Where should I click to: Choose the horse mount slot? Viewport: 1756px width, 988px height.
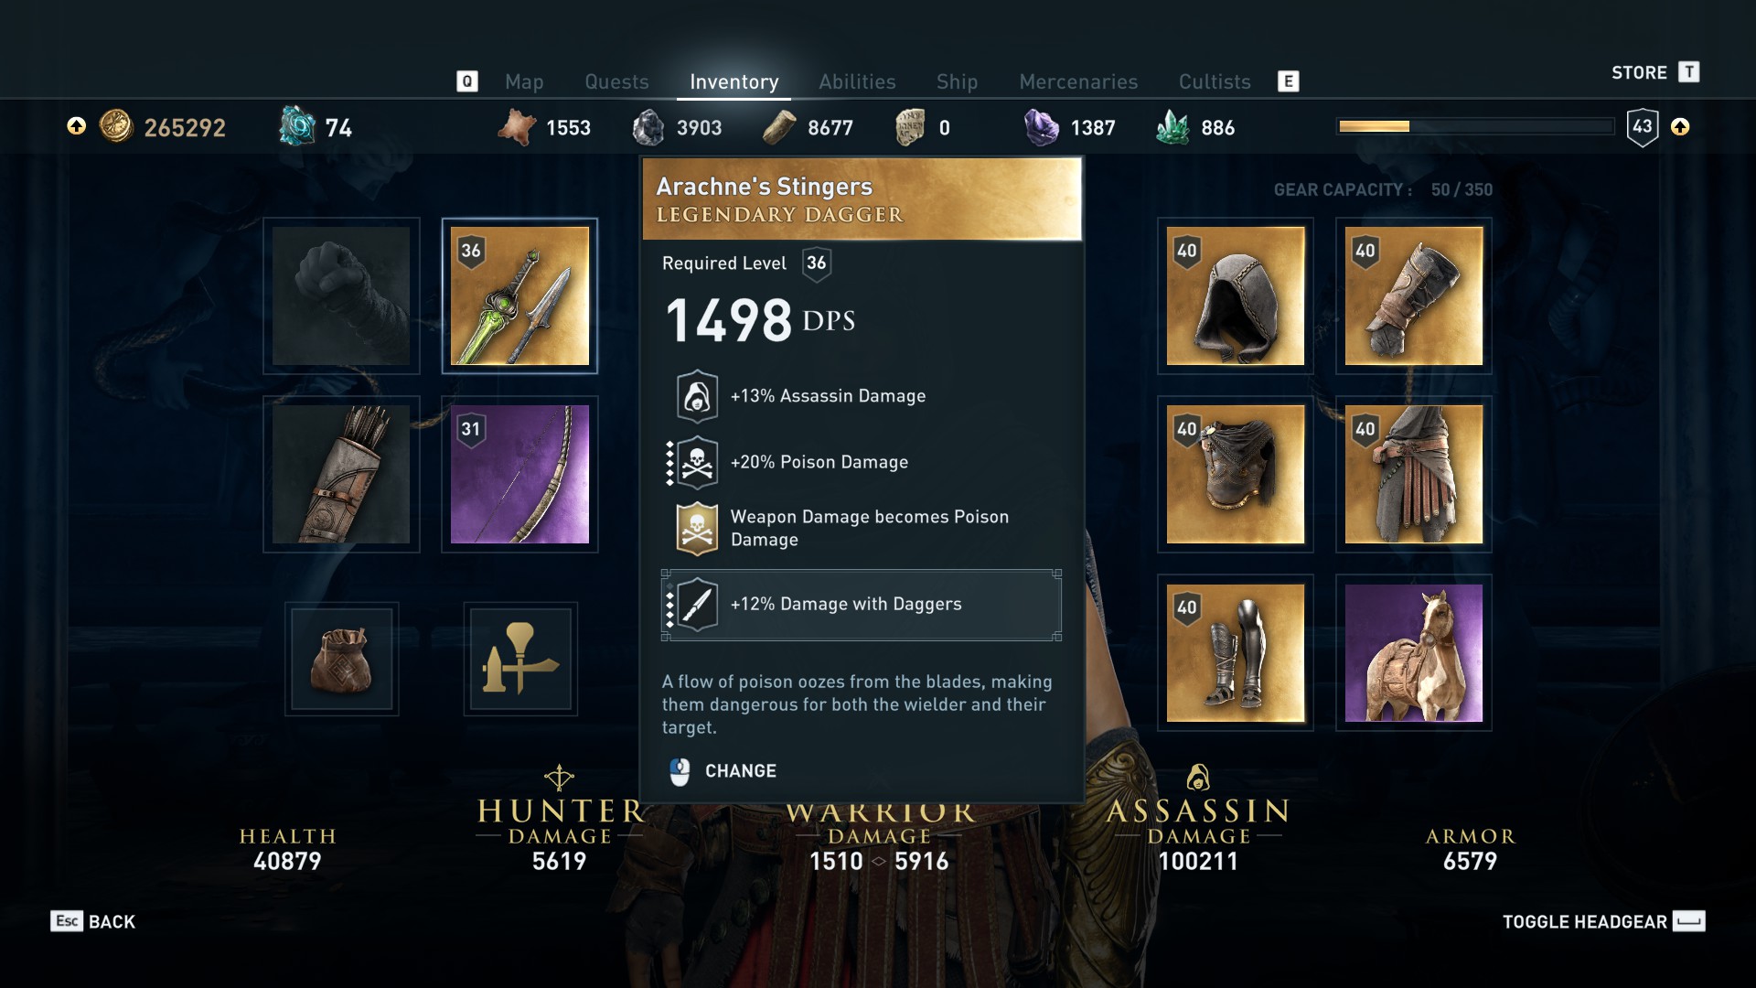1413,652
